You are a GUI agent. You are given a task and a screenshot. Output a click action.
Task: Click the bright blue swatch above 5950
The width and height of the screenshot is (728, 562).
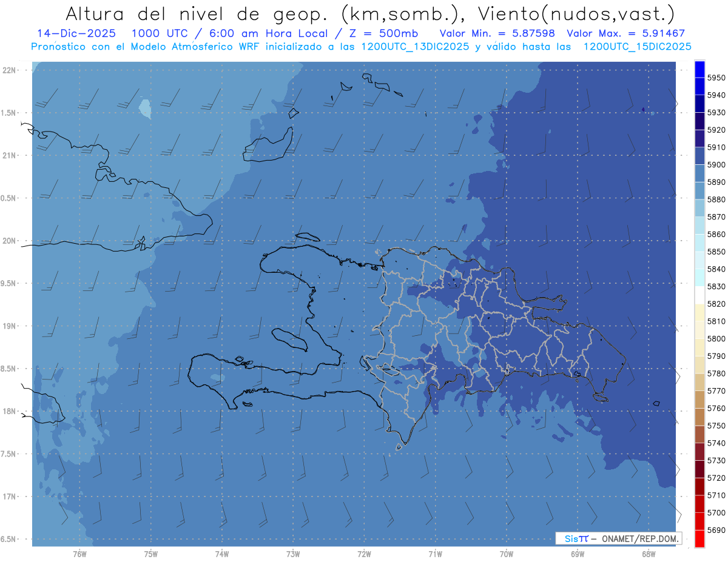pos(699,69)
